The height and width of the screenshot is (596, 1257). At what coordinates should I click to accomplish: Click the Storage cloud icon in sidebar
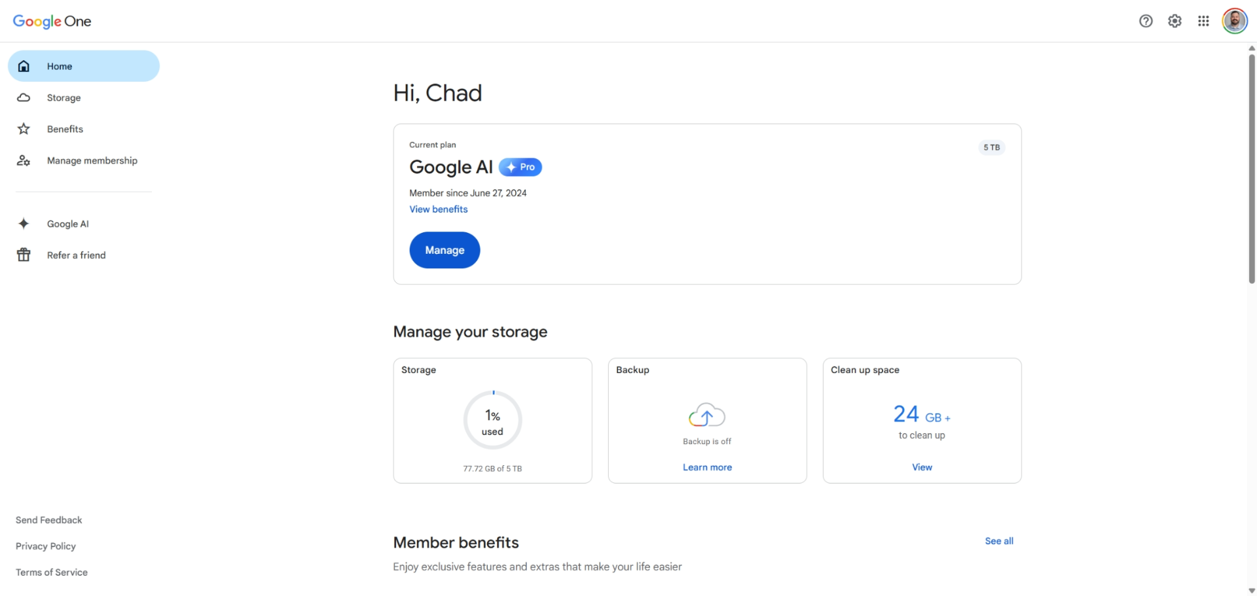tap(24, 97)
